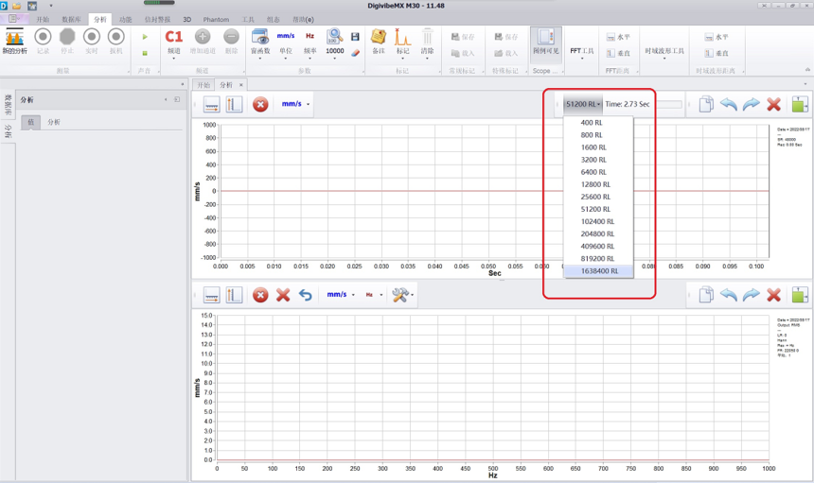The height and width of the screenshot is (483, 814).
Task: Select 1638400 RL from the list
Action: point(598,271)
